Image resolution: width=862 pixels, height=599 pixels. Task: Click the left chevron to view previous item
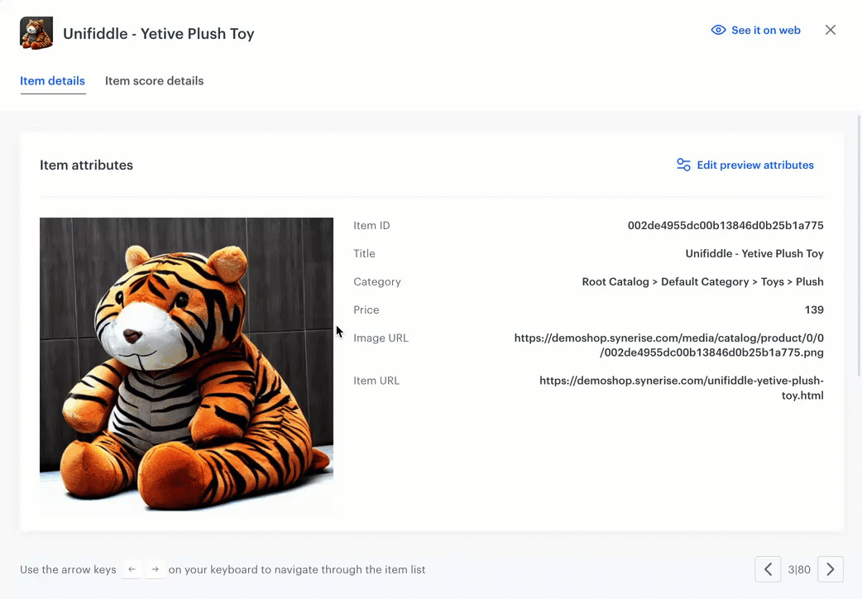click(x=768, y=569)
